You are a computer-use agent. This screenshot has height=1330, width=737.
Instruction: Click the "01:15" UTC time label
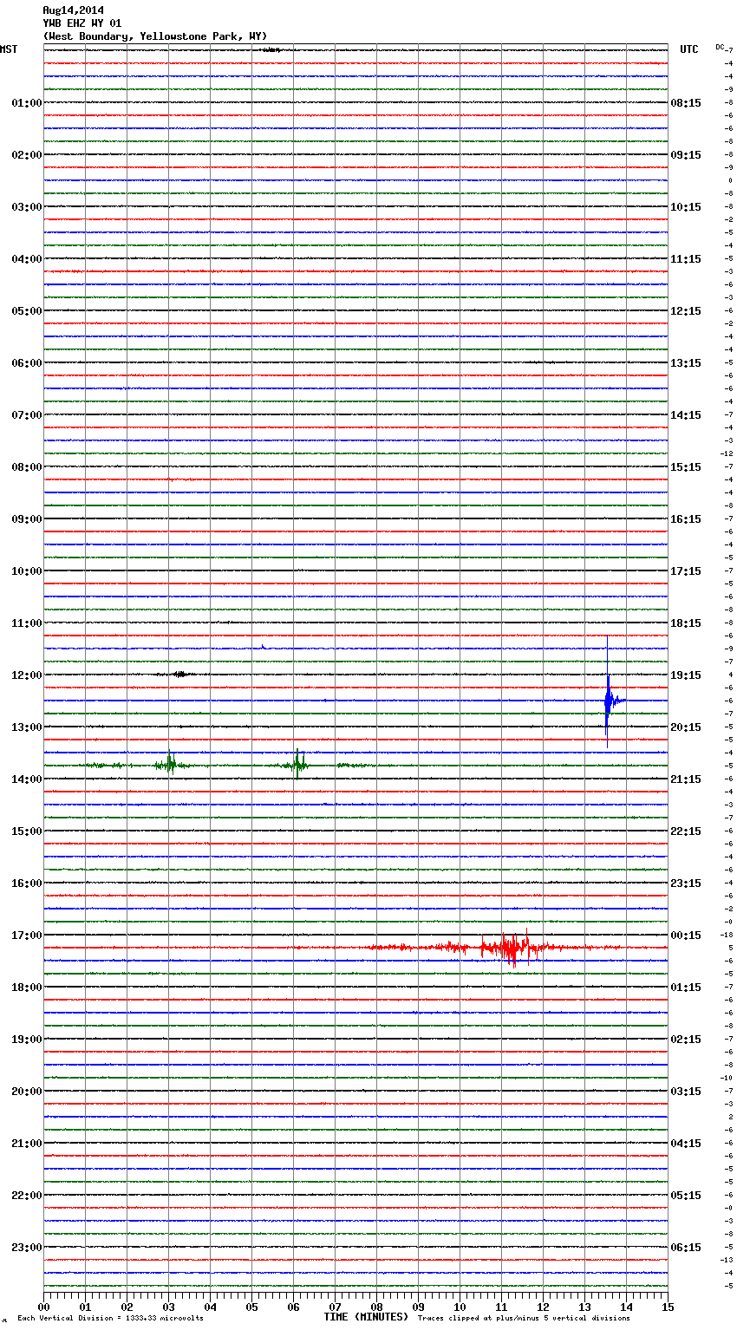click(686, 988)
